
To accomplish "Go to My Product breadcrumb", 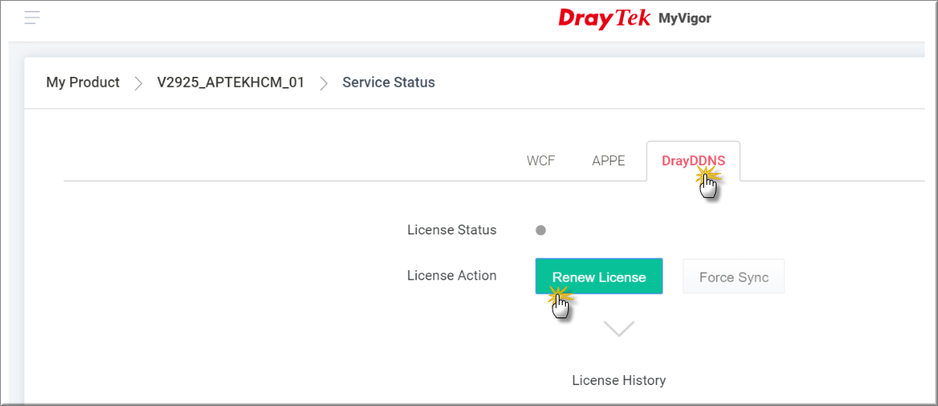I will click(83, 82).
